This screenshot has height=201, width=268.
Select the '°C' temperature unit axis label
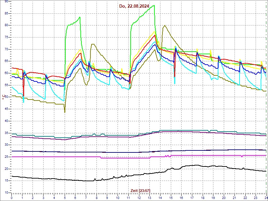3,97
